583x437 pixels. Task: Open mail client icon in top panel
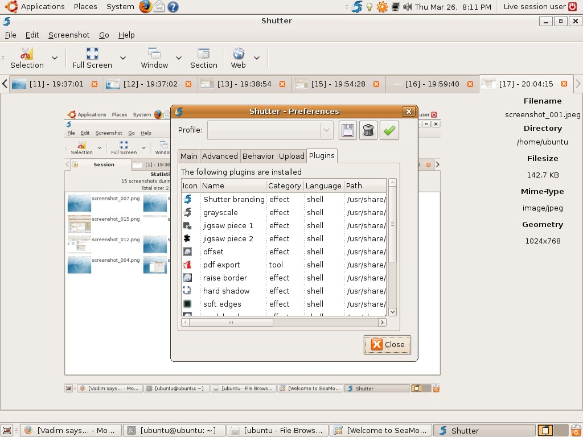[x=159, y=7]
